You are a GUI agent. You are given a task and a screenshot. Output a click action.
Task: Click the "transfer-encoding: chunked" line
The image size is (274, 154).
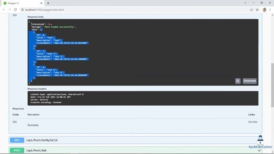46,102
